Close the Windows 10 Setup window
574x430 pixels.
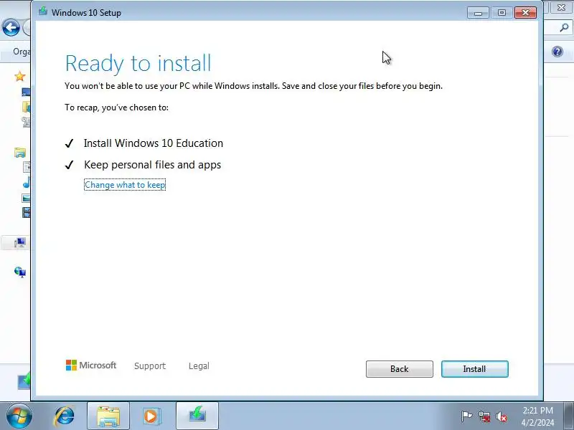point(525,13)
